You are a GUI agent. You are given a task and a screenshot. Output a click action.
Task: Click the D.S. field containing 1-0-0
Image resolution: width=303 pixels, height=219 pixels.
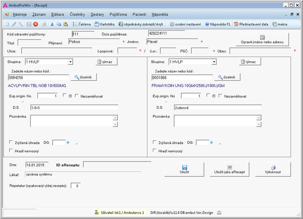(74, 108)
